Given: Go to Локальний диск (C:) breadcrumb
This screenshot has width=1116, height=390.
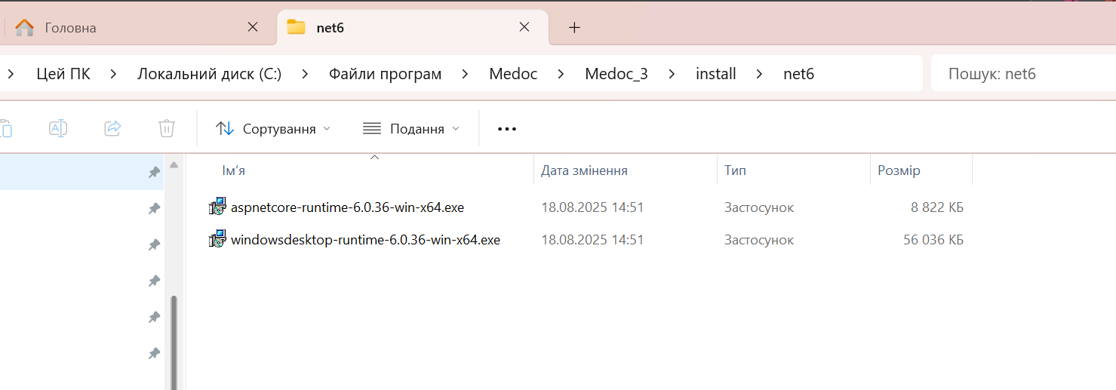Looking at the screenshot, I should (x=209, y=74).
